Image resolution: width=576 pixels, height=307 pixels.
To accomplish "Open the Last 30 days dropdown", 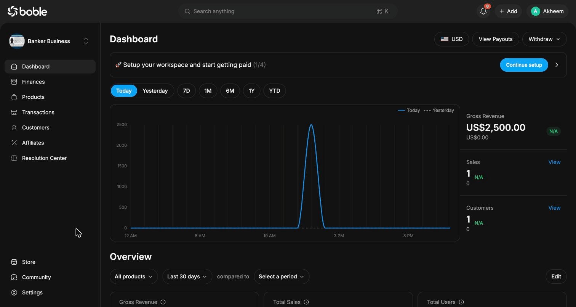I will click(187, 276).
